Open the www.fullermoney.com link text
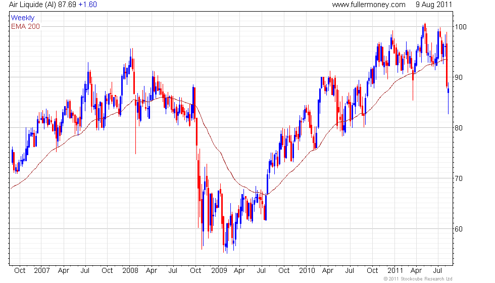The image size is (495, 283). click(368, 5)
